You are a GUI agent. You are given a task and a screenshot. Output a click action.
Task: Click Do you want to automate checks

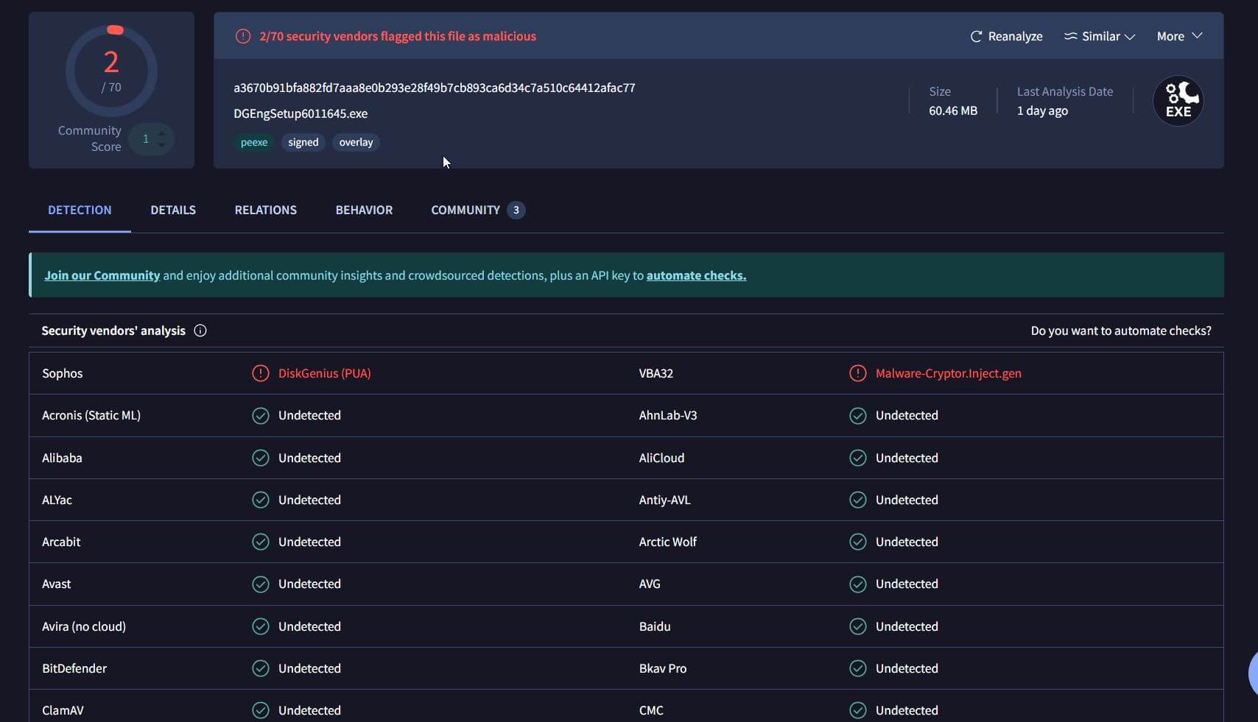(1120, 331)
